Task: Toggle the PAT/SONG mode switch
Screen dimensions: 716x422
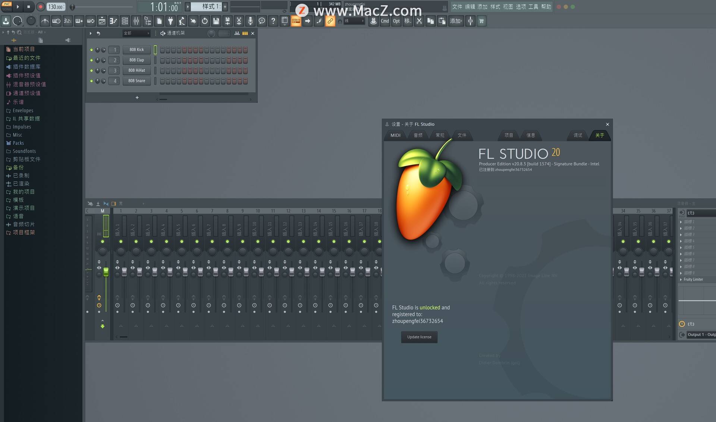Action: 7,7
